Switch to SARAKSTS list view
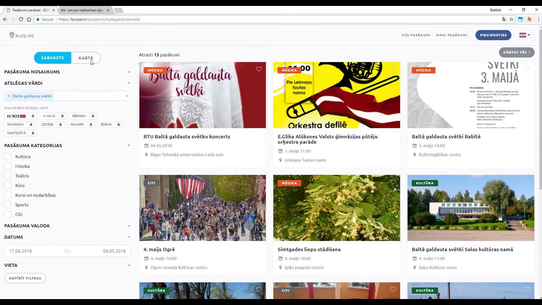Screen dimensions: 542x305 [x=53, y=58]
